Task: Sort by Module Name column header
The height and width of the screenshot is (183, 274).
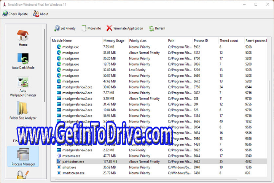Action: [x=77, y=41]
